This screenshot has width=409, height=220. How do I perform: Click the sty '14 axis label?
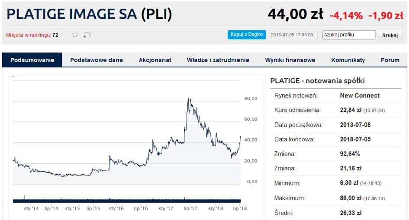pyautogui.click(x=31, y=208)
